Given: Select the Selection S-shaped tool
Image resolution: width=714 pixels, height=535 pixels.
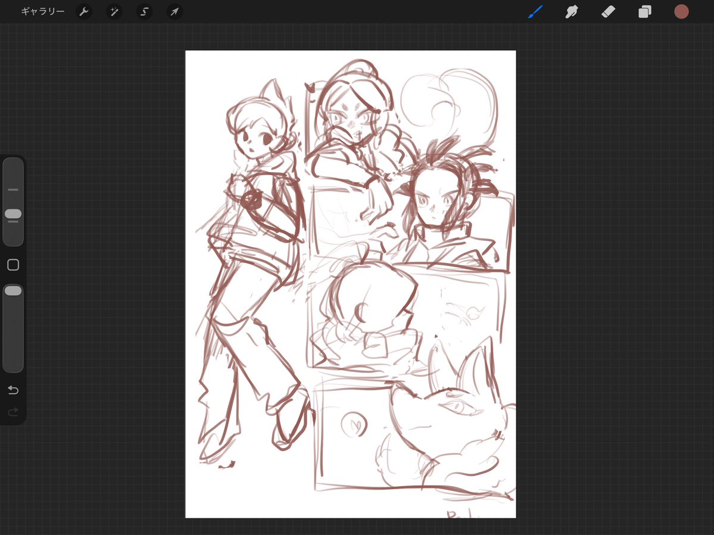Looking at the screenshot, I should [x=144, y=12].
